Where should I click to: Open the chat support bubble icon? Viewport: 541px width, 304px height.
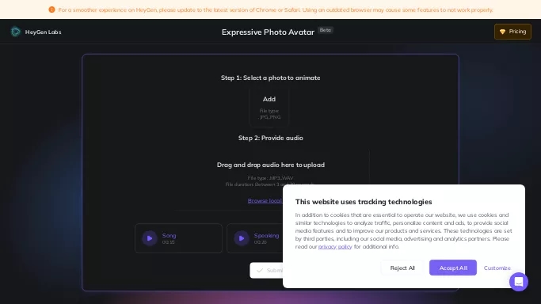tap(519, 282)
